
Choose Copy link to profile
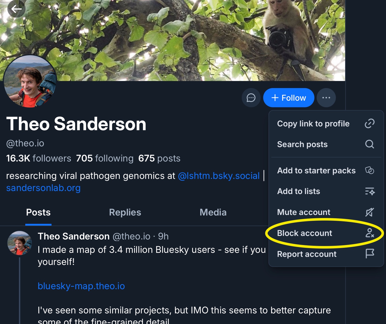tap(313, 124)
